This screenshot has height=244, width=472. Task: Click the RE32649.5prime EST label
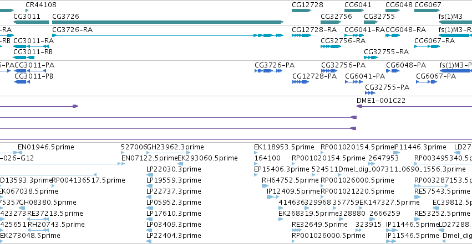pyautogui.click(x=319, y=225)
